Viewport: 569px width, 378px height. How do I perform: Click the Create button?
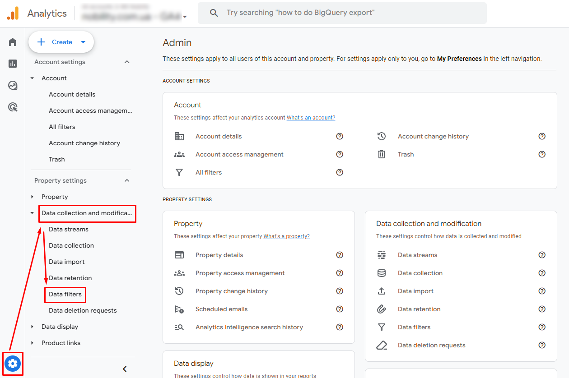pyautogui.click(x=61, y=42)
